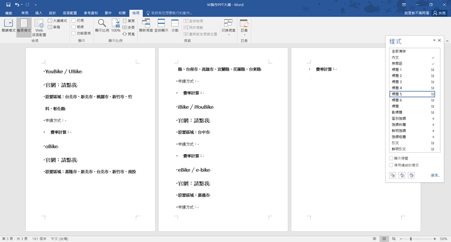Click the Redo icon
Viewport: 451px width, 242px height.
28,5
